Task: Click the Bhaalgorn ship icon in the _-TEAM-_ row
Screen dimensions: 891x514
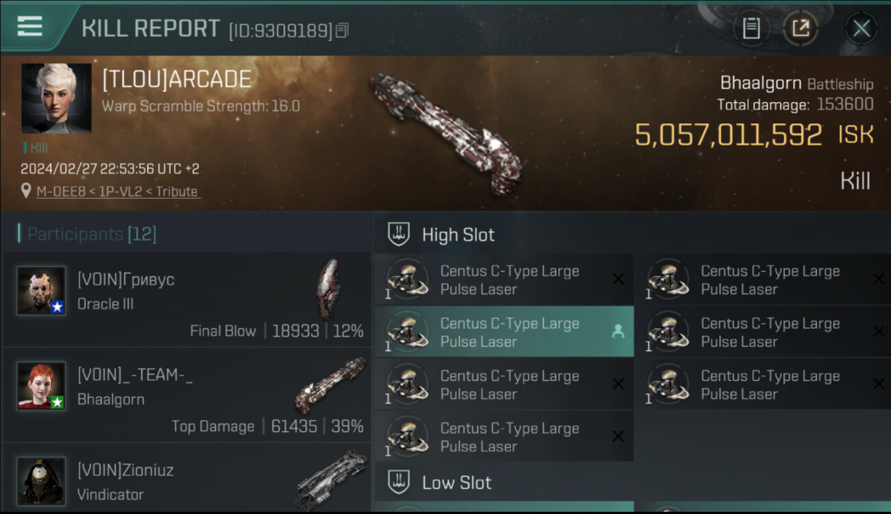Action: 330,385
